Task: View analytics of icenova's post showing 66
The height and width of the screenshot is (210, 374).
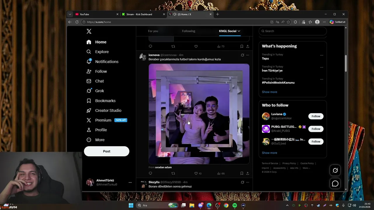Action: click(221, 173)
